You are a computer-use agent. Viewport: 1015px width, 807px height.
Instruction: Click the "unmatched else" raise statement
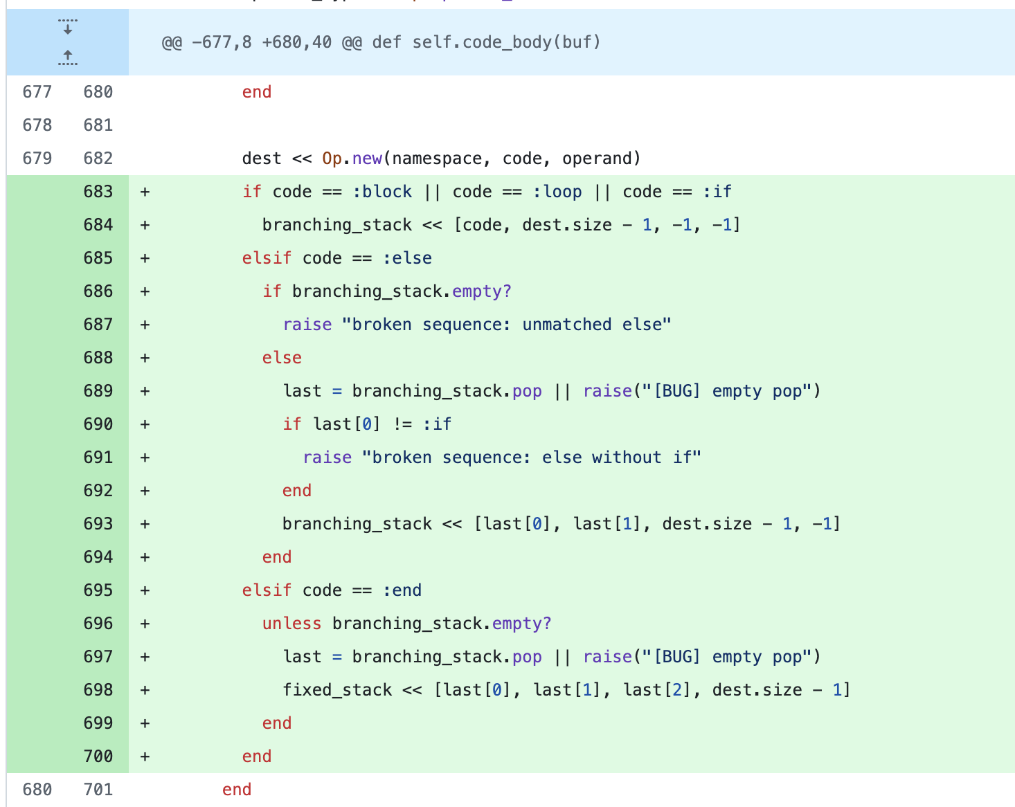pos(477,325)
